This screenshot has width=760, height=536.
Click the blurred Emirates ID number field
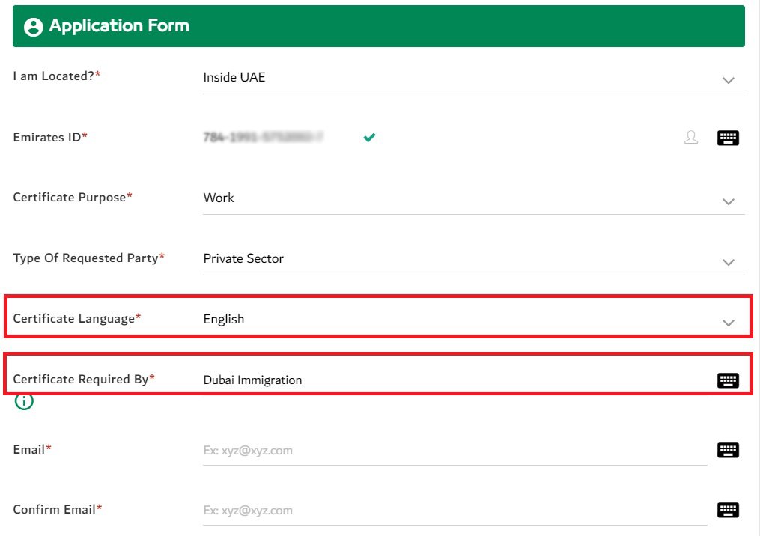pyautogui.click(x=263, y=138)
